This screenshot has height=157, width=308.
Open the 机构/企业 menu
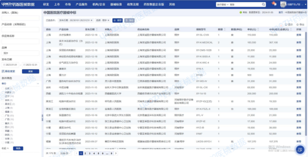pos(99,4)
